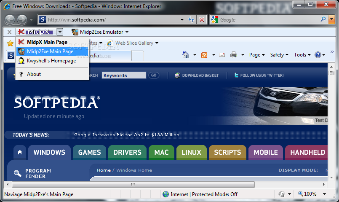Open the Home button dropdown arrow

195,55
